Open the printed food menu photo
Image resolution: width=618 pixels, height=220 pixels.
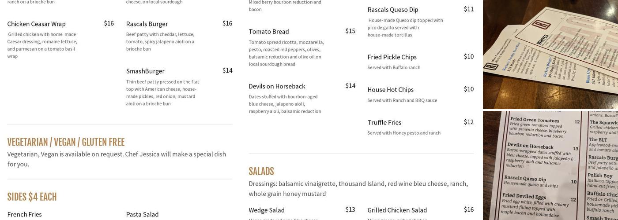[550, 165]
